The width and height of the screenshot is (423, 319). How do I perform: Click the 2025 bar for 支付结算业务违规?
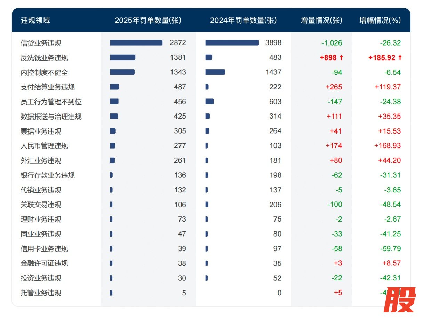[115, 87]
